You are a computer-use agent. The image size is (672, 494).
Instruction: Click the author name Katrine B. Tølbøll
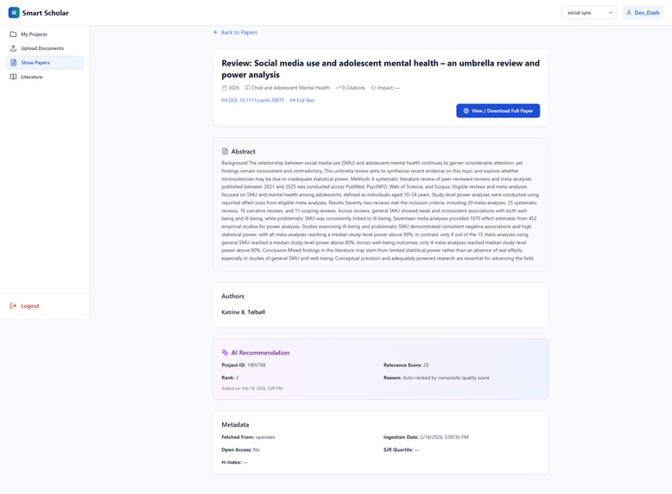coord(244,312)
